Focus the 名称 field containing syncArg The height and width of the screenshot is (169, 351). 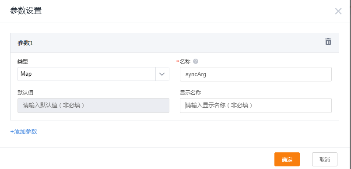point(256,74)
